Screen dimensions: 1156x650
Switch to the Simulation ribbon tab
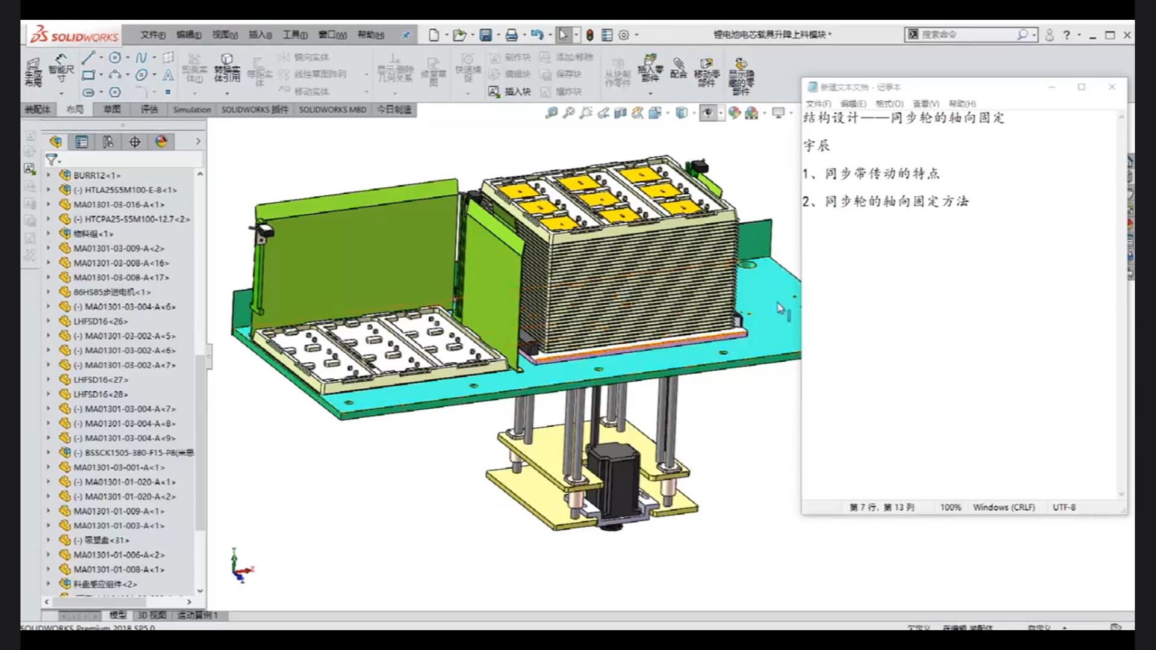click(x=192, y=110)
